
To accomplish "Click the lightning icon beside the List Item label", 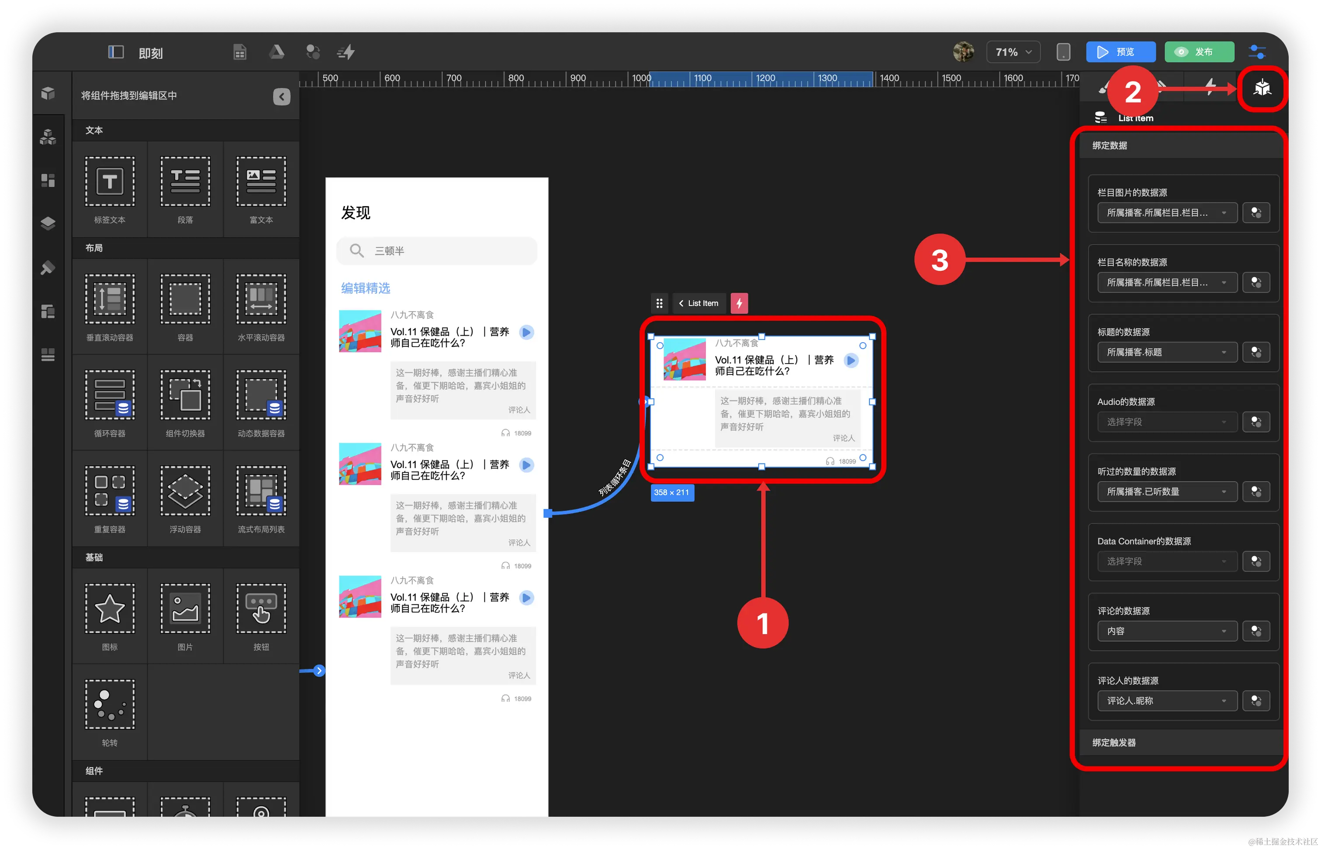I will [739, 303].
